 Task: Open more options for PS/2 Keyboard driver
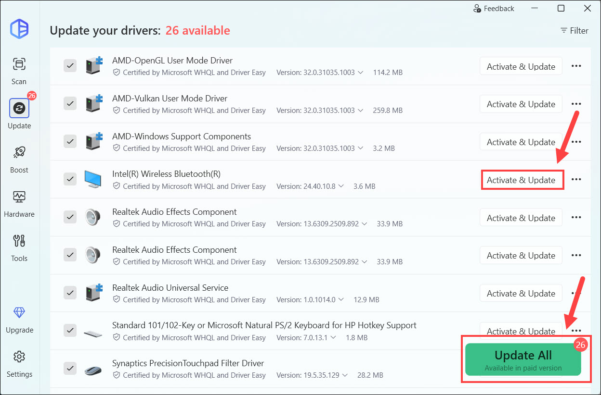(x=576, y=331)
